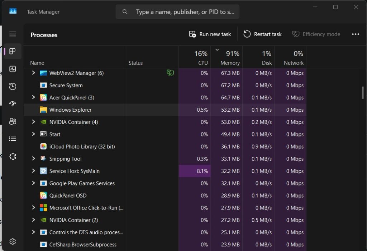Open App history in sidebar

click(13, 86)
